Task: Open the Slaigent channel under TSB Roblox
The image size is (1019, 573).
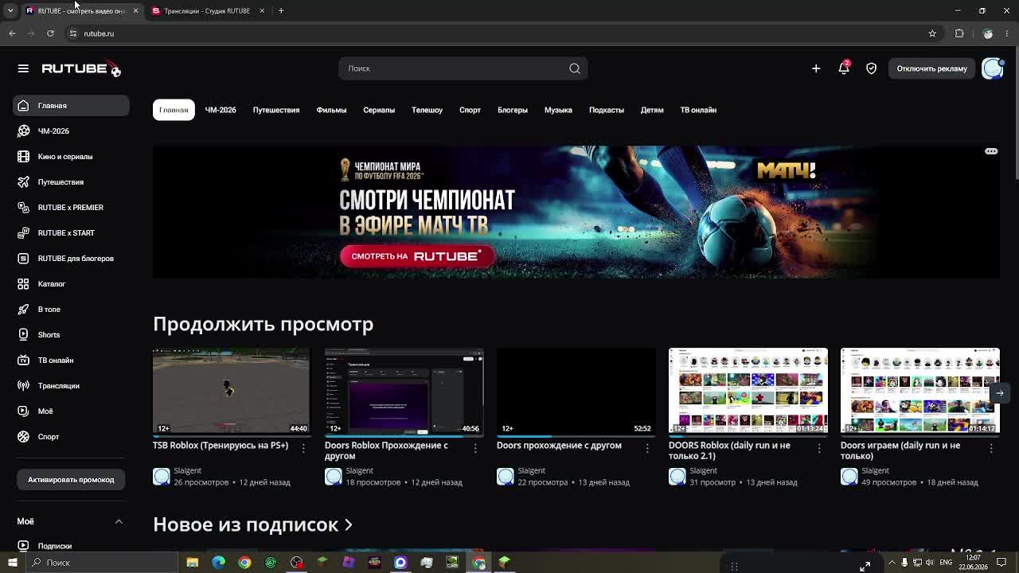Action: (187, 470)
